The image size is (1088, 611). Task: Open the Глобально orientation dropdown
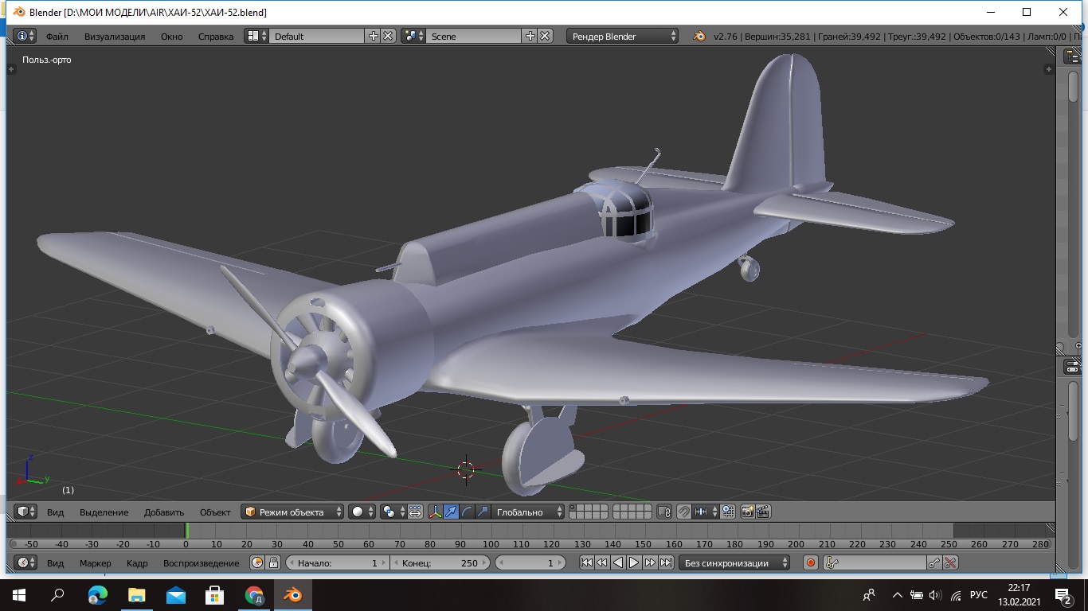(x=527, y=512)
